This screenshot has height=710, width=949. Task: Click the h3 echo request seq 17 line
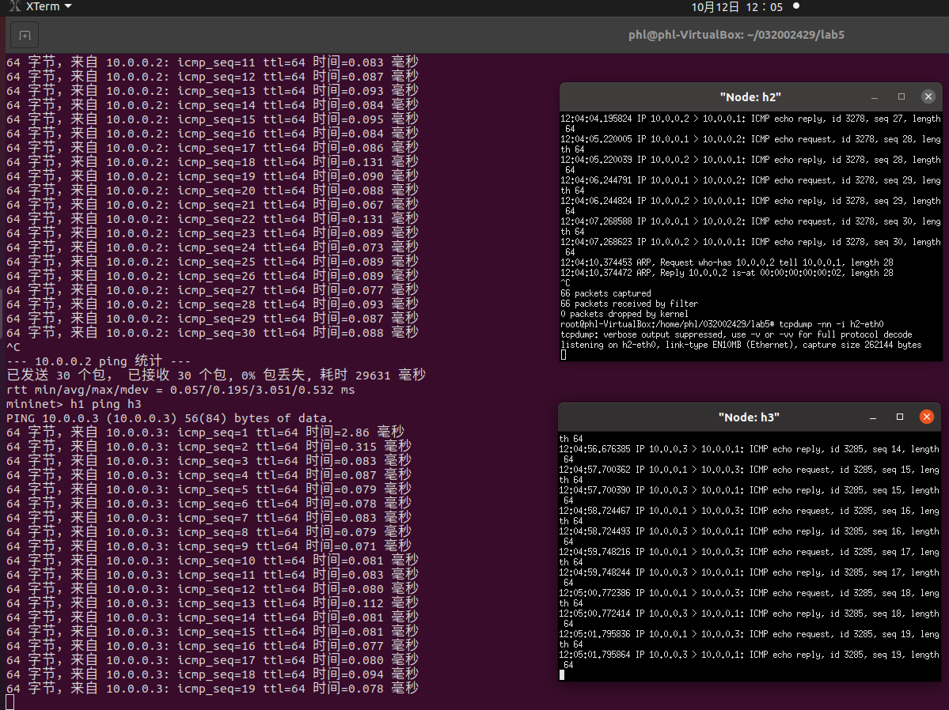750,557
